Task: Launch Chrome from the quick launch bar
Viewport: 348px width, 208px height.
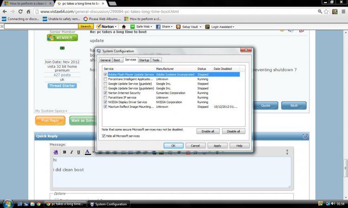Action: click(x=39, y=204)
